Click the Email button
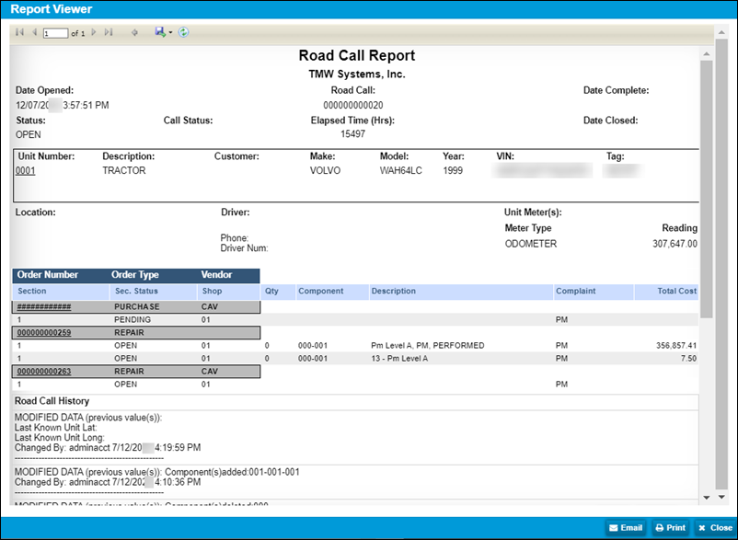This screenshot has width=738, height=540. click(626, 527)
